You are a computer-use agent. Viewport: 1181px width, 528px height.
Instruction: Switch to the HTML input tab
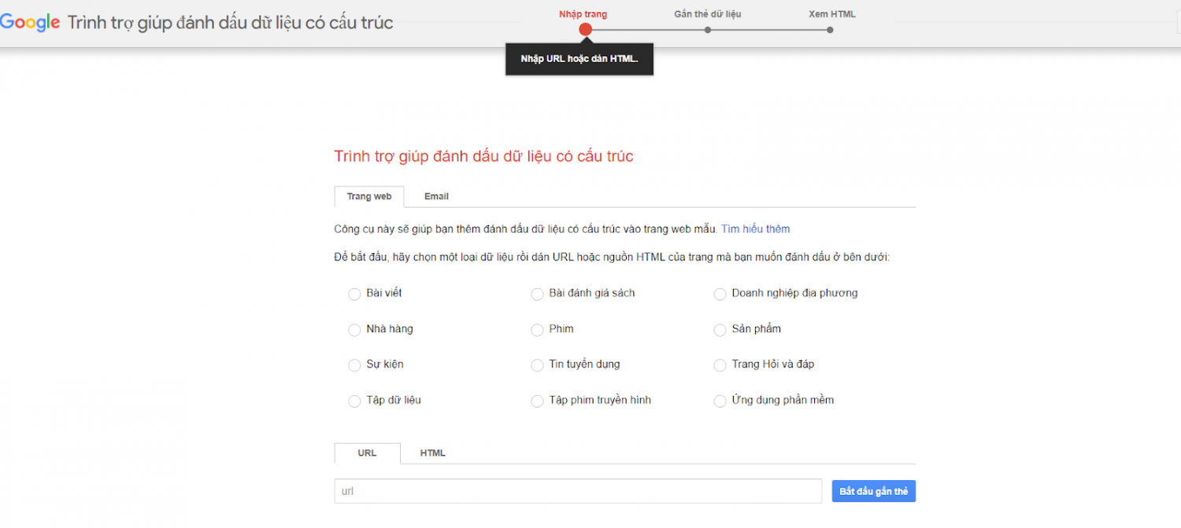[x=433, y=453]
